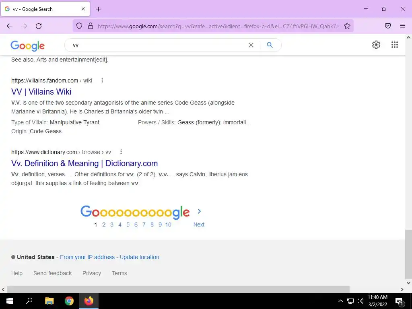Open more options for villains.fandom.com result
412x309 pixels.
coord(102,80)
